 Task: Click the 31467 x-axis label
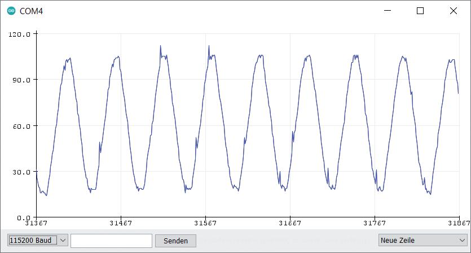point(121,223)
